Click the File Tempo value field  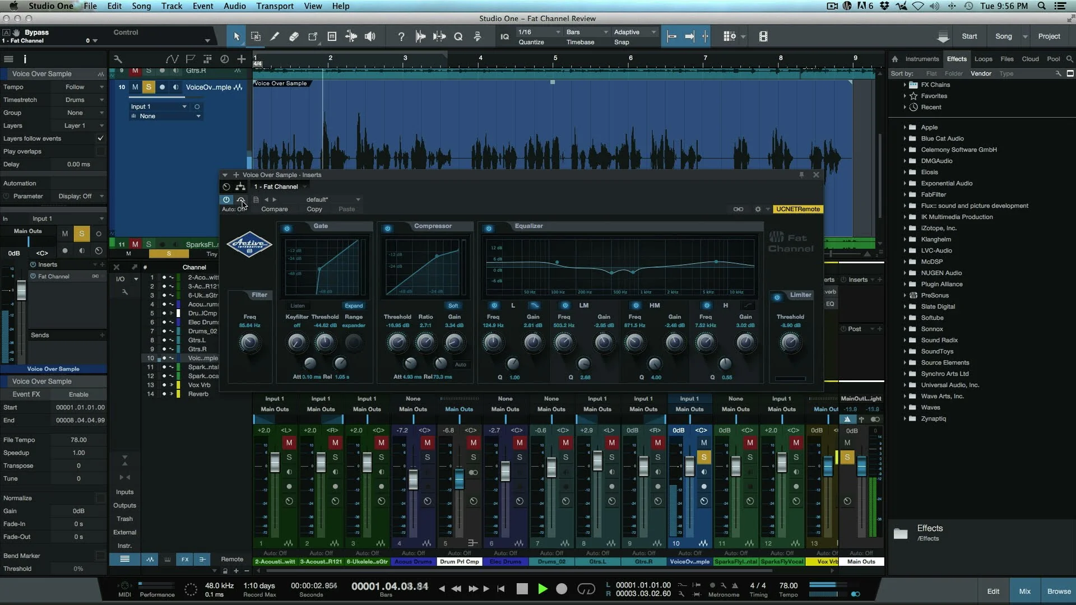(x=78, y=440)
